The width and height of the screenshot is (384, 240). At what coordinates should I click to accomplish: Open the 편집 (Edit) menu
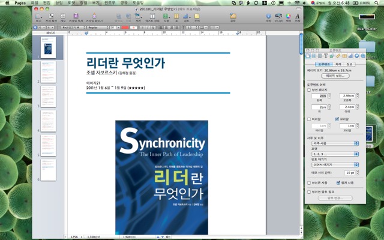pyautogui.click(x=47, y=3)
